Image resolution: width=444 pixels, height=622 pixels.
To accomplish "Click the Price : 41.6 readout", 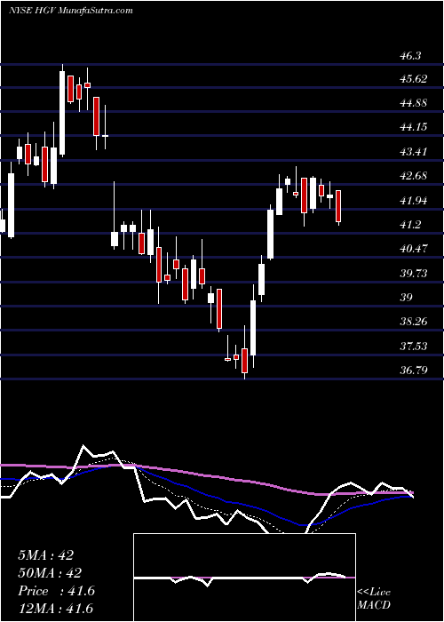I will [x=56, y=591].
